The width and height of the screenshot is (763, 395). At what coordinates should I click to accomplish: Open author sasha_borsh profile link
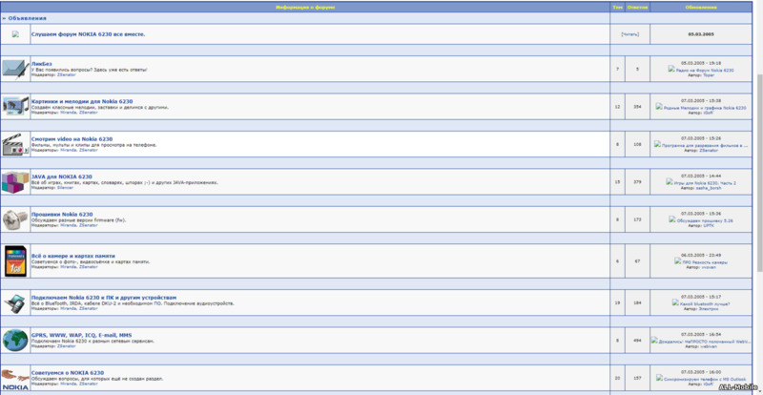[x=709, y=189]
